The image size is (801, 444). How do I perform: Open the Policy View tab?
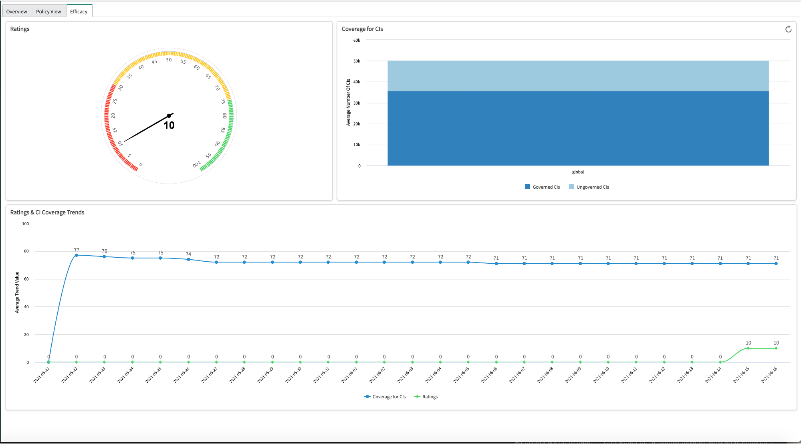(48, 11)
